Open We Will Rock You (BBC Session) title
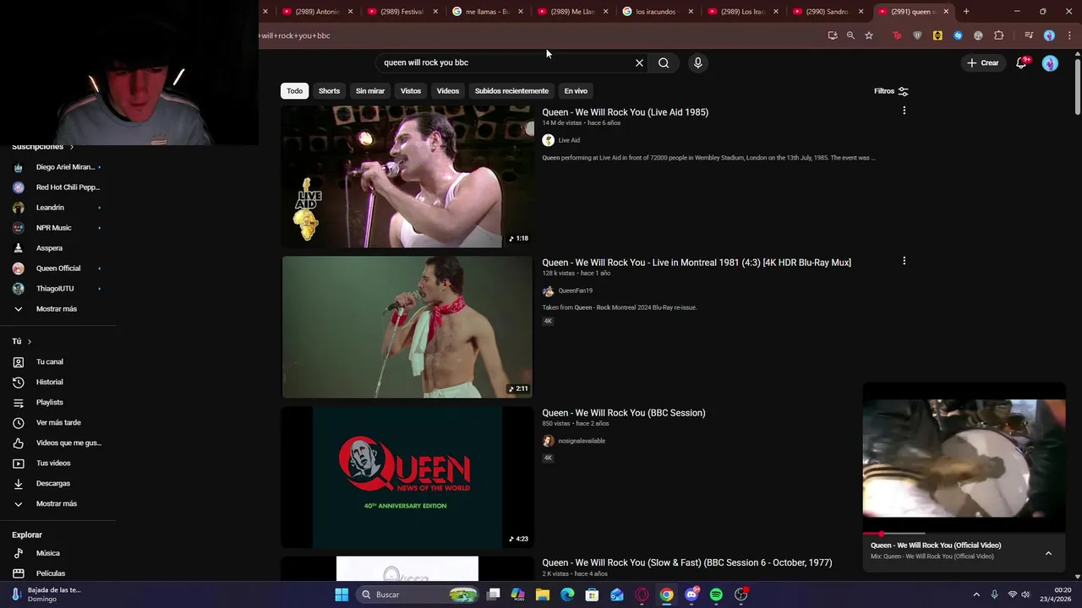Viewport: 1082px width, 608px height. (624, 413)
